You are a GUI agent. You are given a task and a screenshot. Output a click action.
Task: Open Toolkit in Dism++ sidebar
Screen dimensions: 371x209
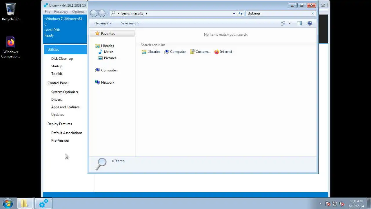tap(57, 74)
